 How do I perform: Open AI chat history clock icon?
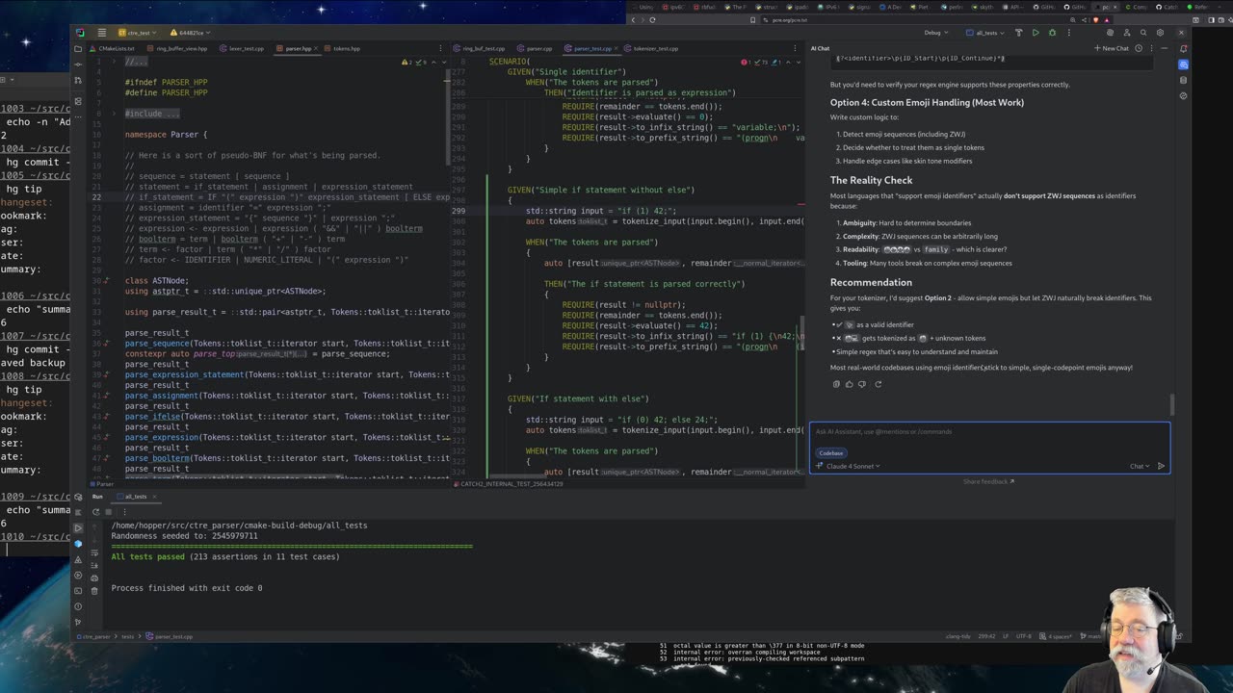[1139, 48]
